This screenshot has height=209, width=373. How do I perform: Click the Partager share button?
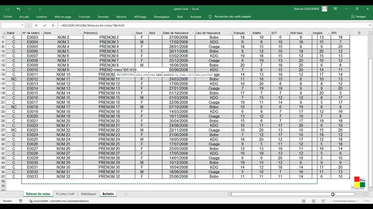coord(358,17)
